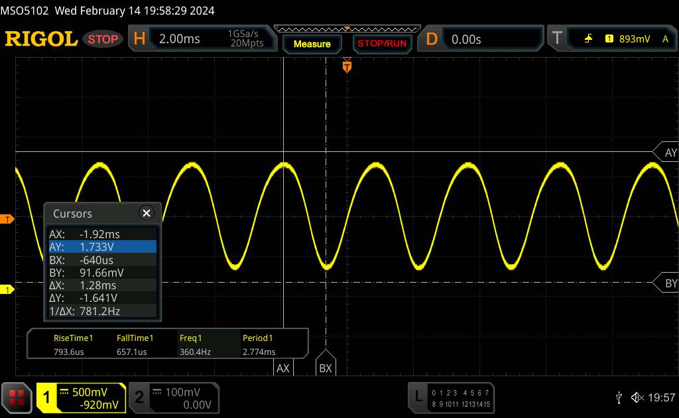Click the orange trigger position marker
This screenshot has width=679, height=418.
pos(346,66)
